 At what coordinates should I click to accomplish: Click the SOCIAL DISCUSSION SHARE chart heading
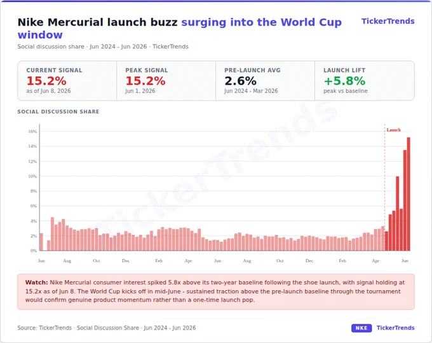tap(58, 111)
